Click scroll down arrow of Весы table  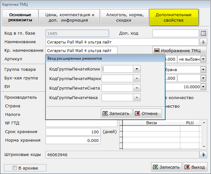pos(204,147)
